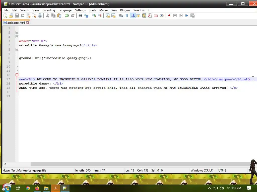Click the horizontal scrollbar thumb
Screen dimensions: 257x192
141,164
